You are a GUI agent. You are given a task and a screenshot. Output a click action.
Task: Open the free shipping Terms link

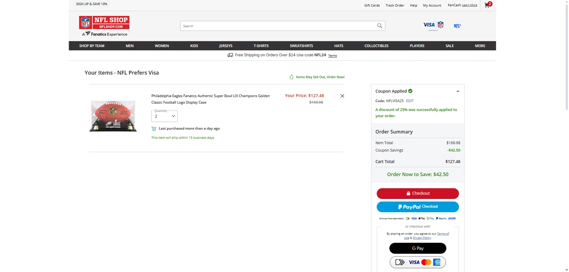pos(332,56)
